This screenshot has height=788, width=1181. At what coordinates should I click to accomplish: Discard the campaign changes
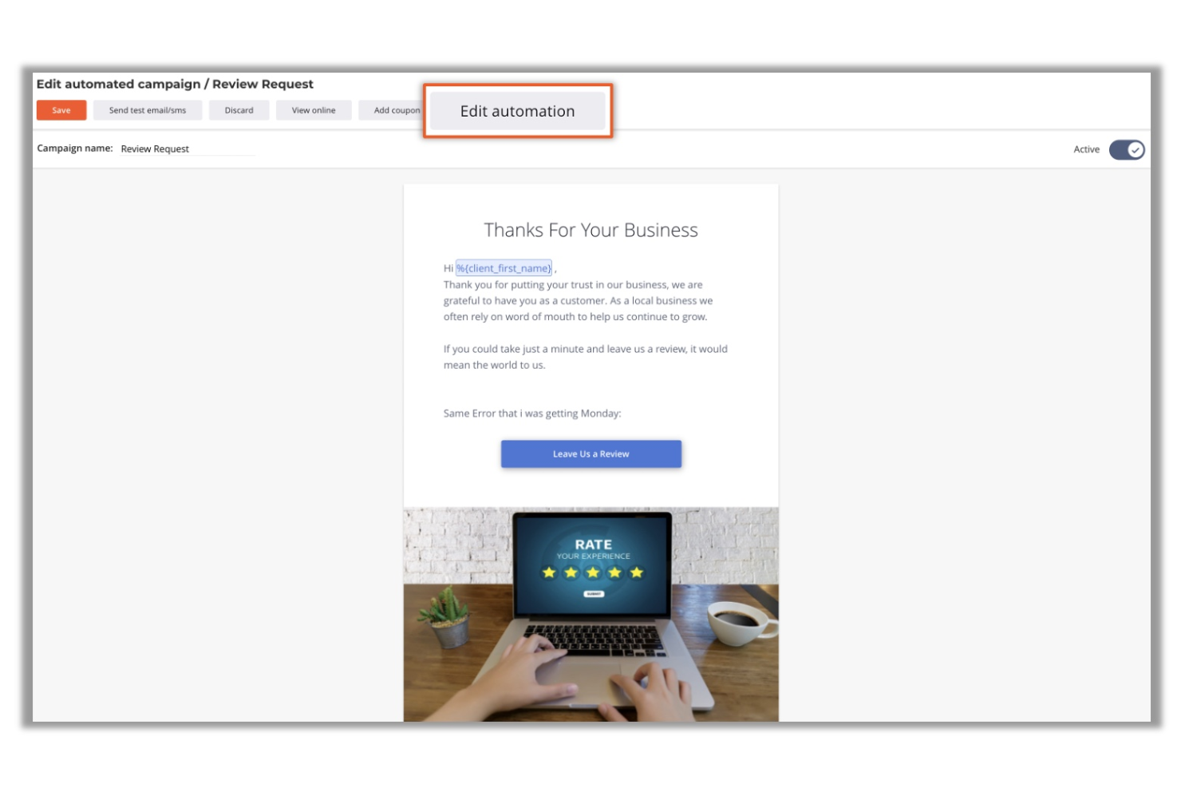(x=239, y=109)
